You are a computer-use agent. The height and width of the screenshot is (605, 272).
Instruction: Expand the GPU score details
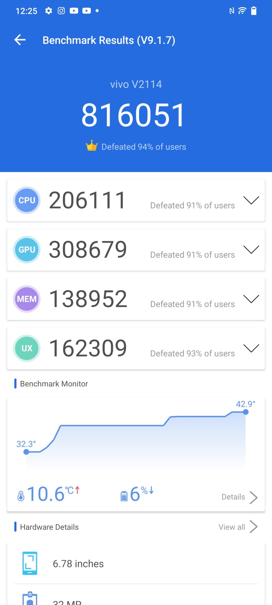point(251,250)
